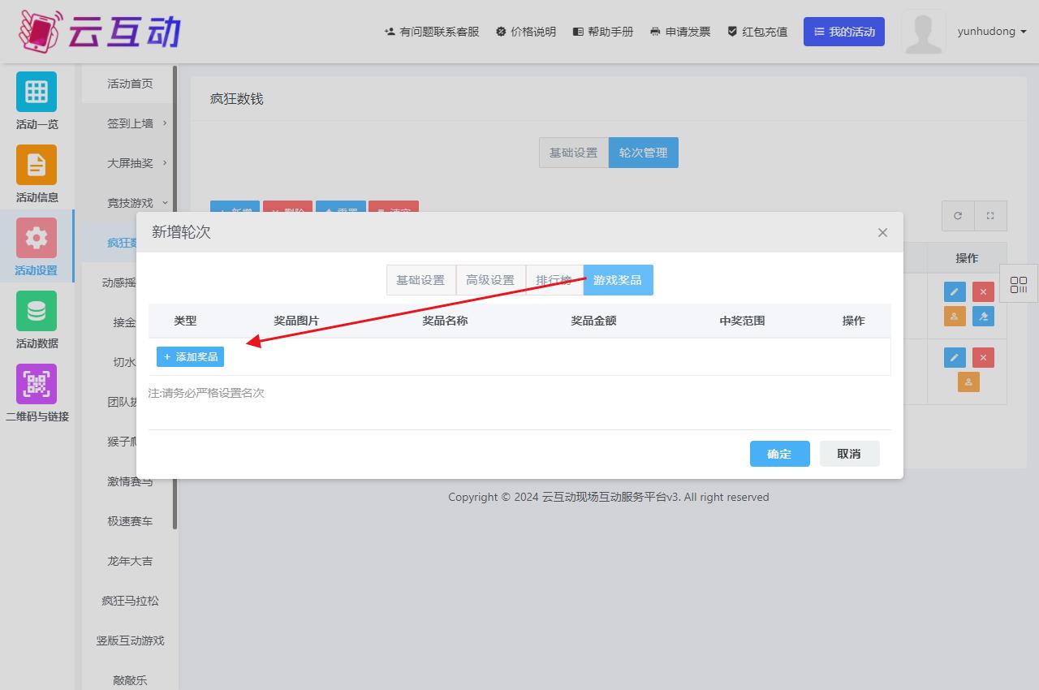Click the orange user icon in first row
Image resolution: width=1039 pixels, height=690 pixels.
(955, 317)
